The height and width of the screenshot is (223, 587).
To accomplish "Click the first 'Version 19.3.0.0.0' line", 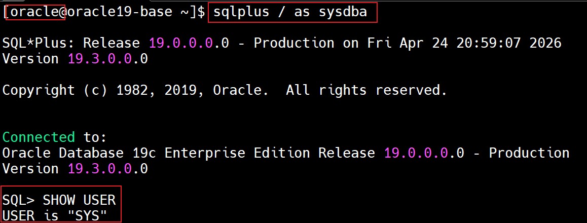I will tap(75, 59).
